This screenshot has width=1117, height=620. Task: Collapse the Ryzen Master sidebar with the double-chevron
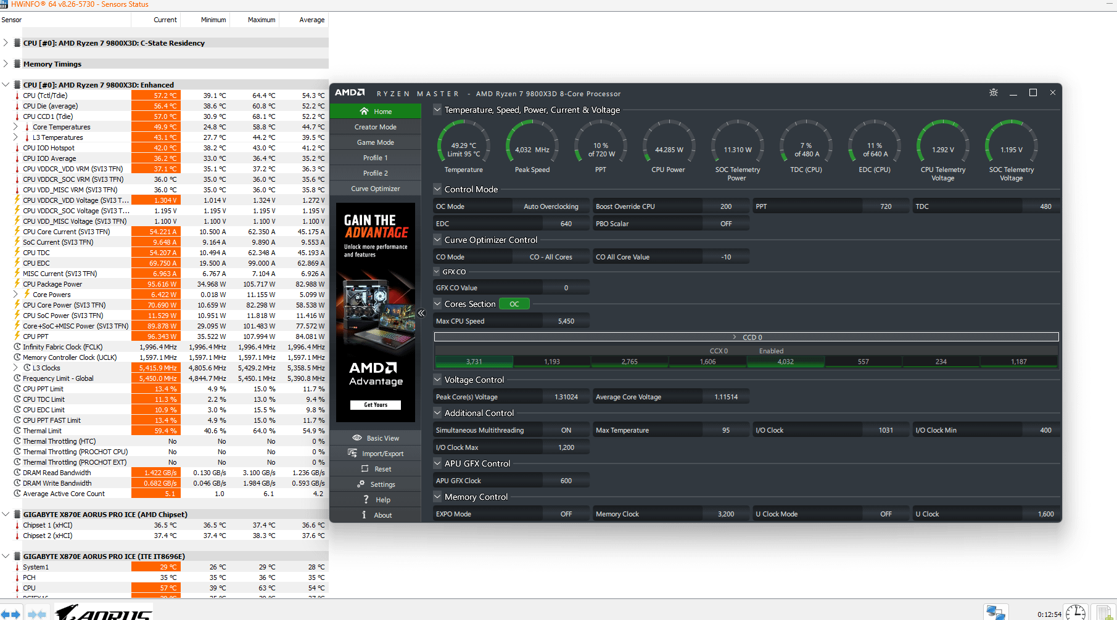coord(421,313)
